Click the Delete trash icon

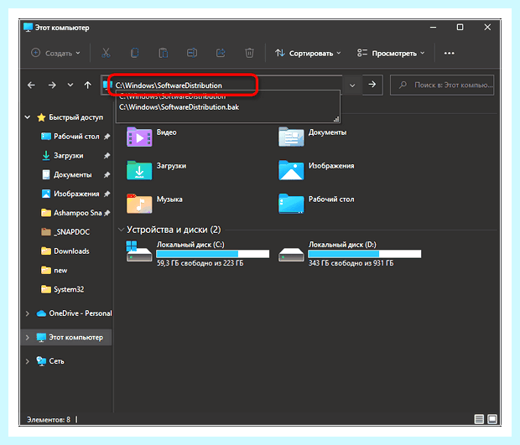coord(249,53)
